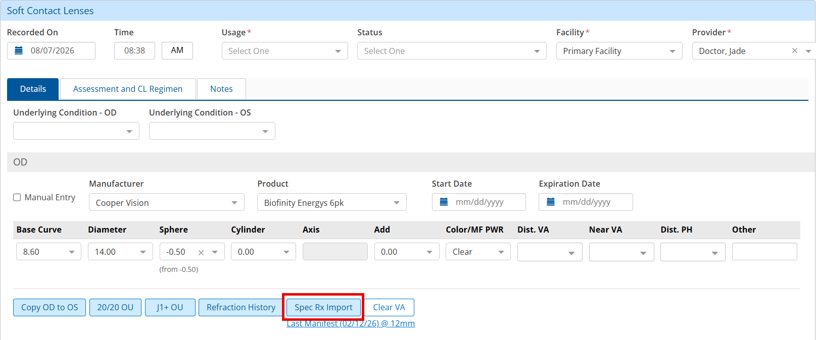Screen dimensions: 816x340
Task: Switch to Assessment and CL Regimen tab
Action: click(x=128, y=89)
